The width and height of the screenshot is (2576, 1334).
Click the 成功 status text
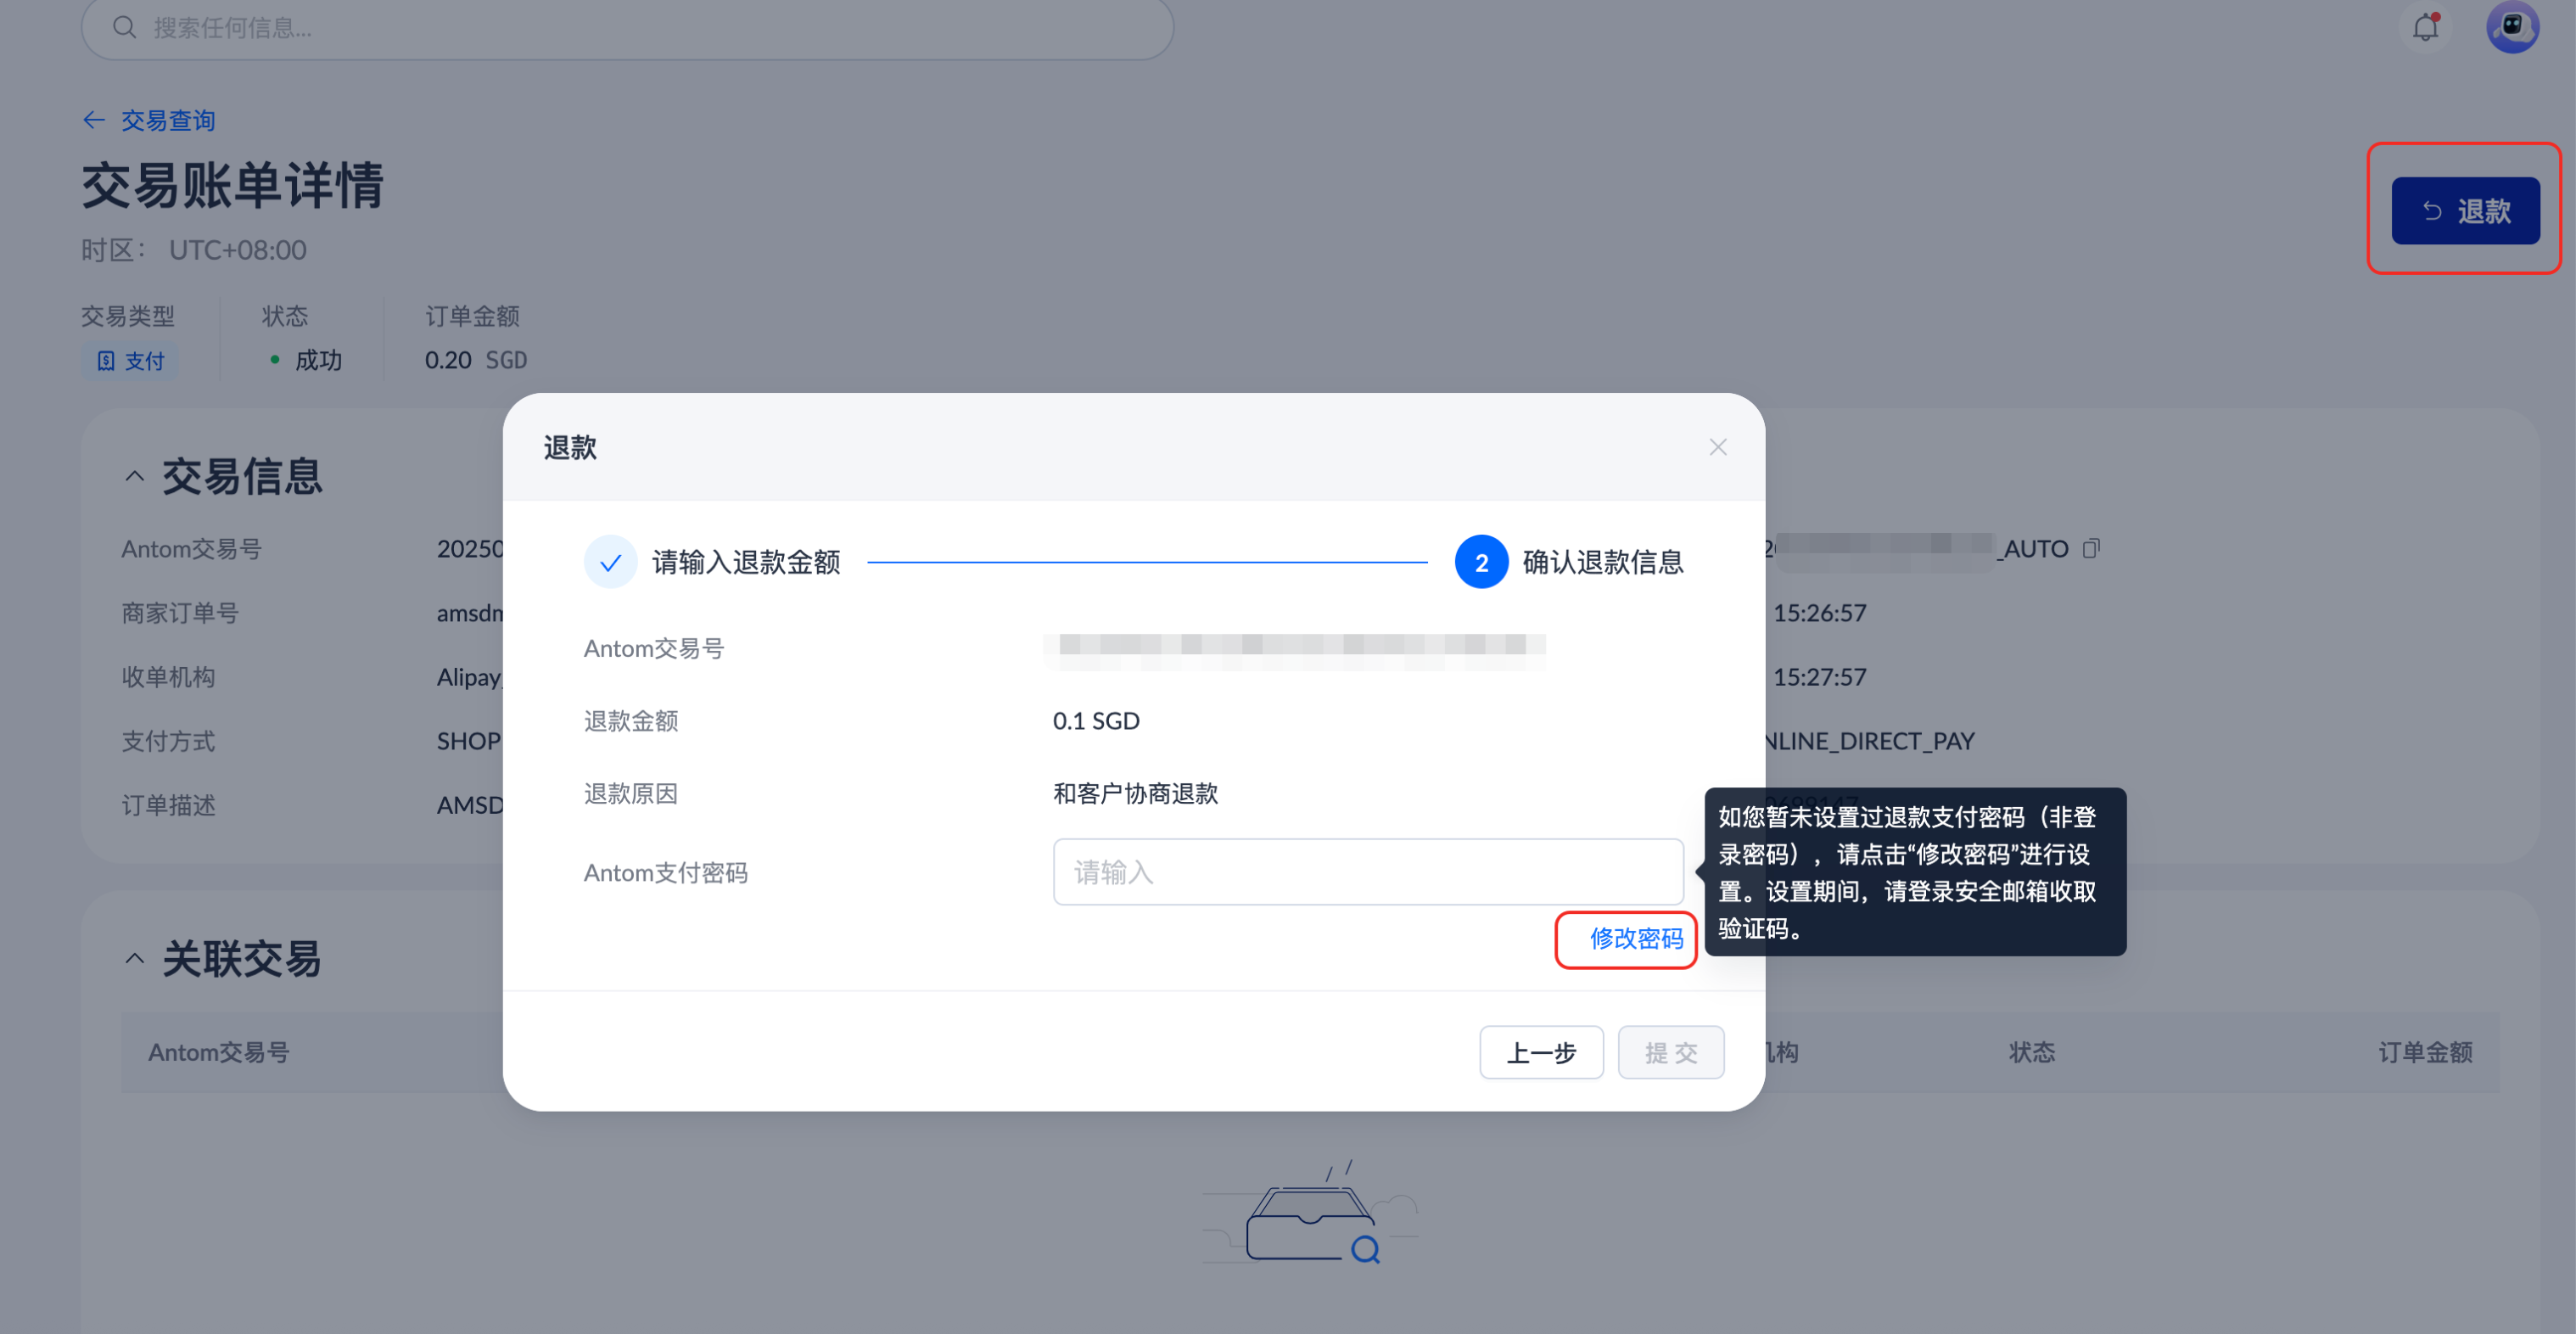[x=318, y=360]
